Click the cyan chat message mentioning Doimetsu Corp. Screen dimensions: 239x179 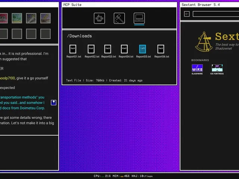(22, 103)
